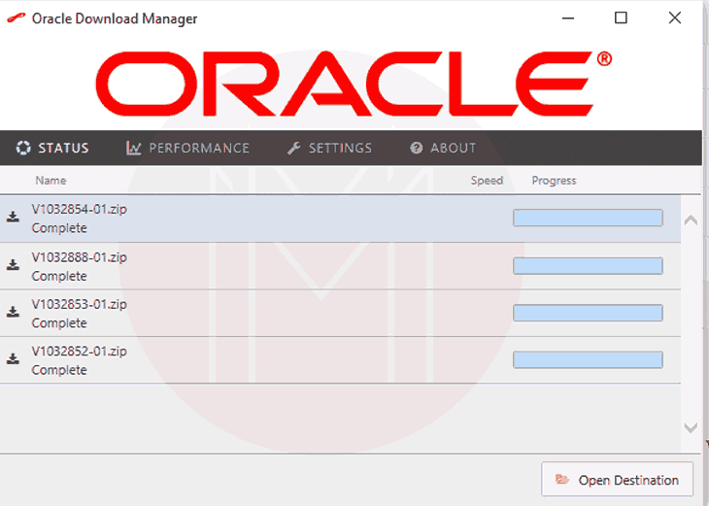Viewport: 709px width, 506px height.
Task: Sort list by the Name column header
Action: 51,181
